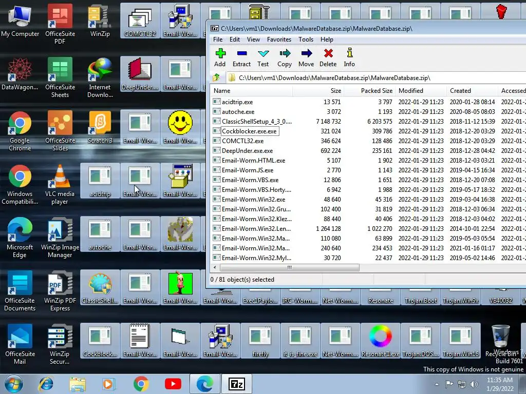The image size is (526, 394).
Task: Click the it_is_fine.exe desktop icon
Action: pyautogui.click(x=300, y=341)
